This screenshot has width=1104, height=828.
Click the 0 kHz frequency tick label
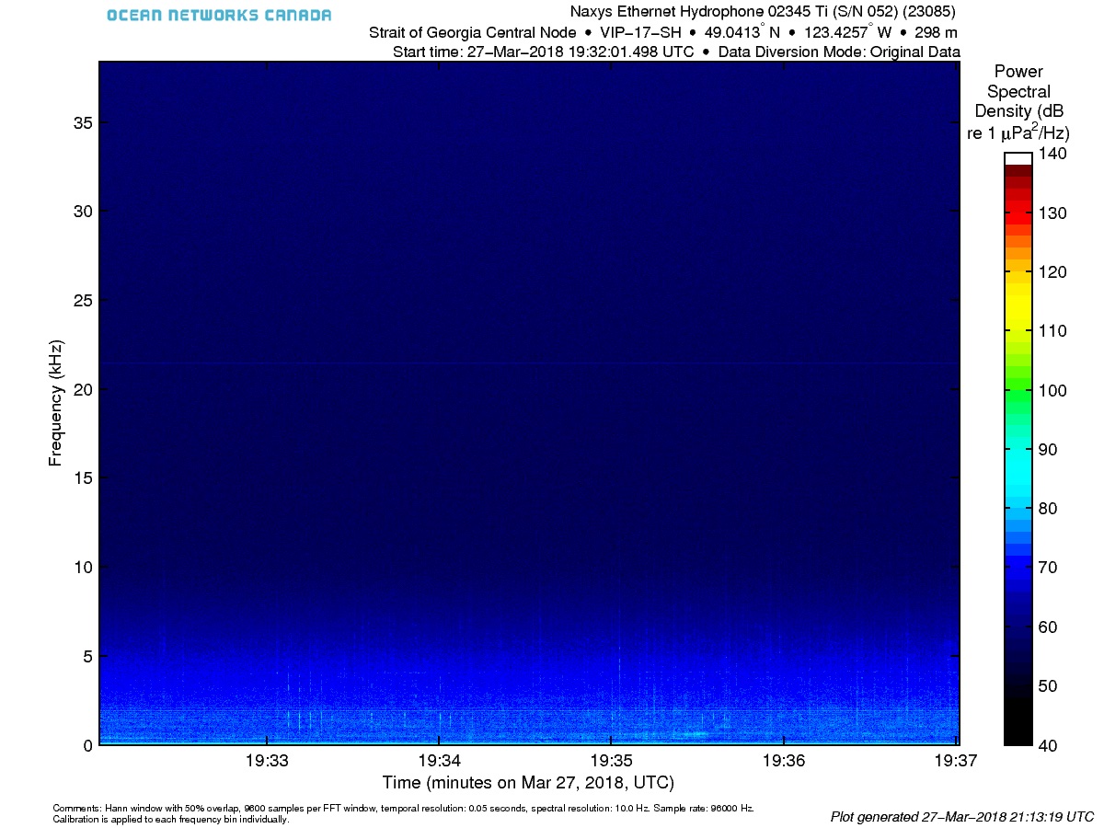[x=86, y=744]
